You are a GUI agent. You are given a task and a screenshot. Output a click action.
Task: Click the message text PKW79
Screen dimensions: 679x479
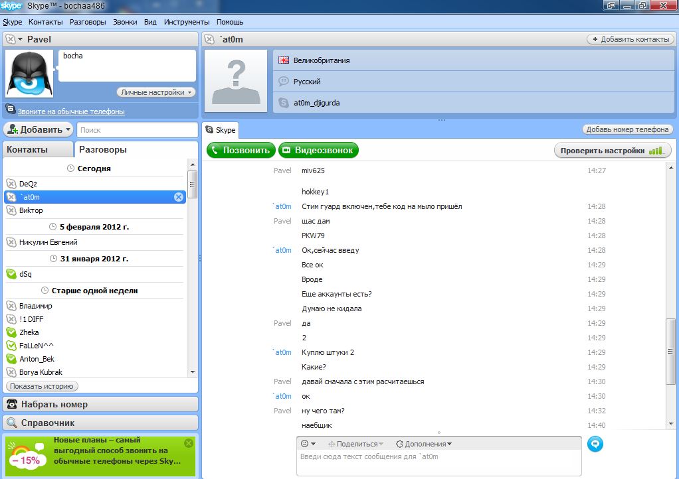point(313,236)
